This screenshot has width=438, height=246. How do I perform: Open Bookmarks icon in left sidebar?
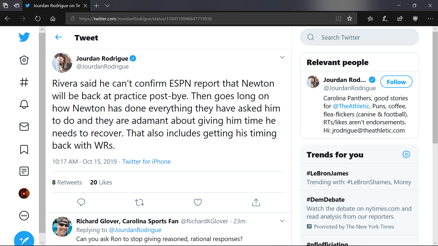24,149
